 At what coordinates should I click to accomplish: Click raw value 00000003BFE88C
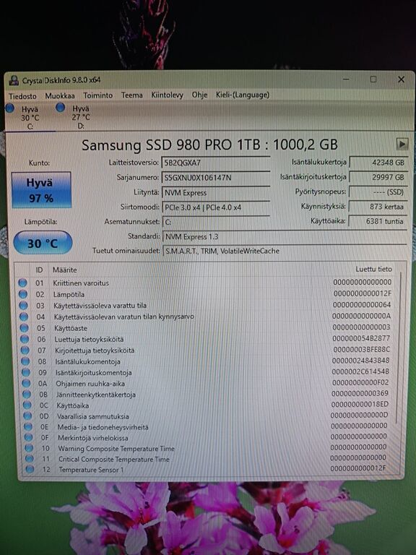click(x=361, y=349)
